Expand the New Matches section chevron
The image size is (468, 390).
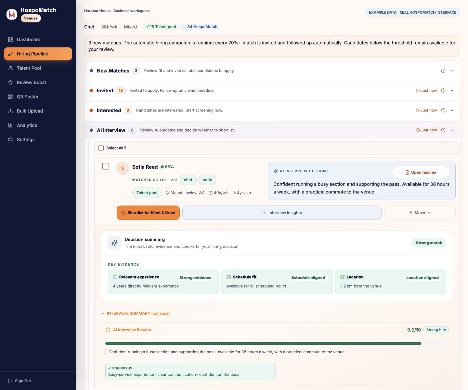(452, 71)
